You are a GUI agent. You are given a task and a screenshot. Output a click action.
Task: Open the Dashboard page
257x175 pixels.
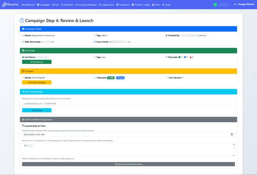29,4
